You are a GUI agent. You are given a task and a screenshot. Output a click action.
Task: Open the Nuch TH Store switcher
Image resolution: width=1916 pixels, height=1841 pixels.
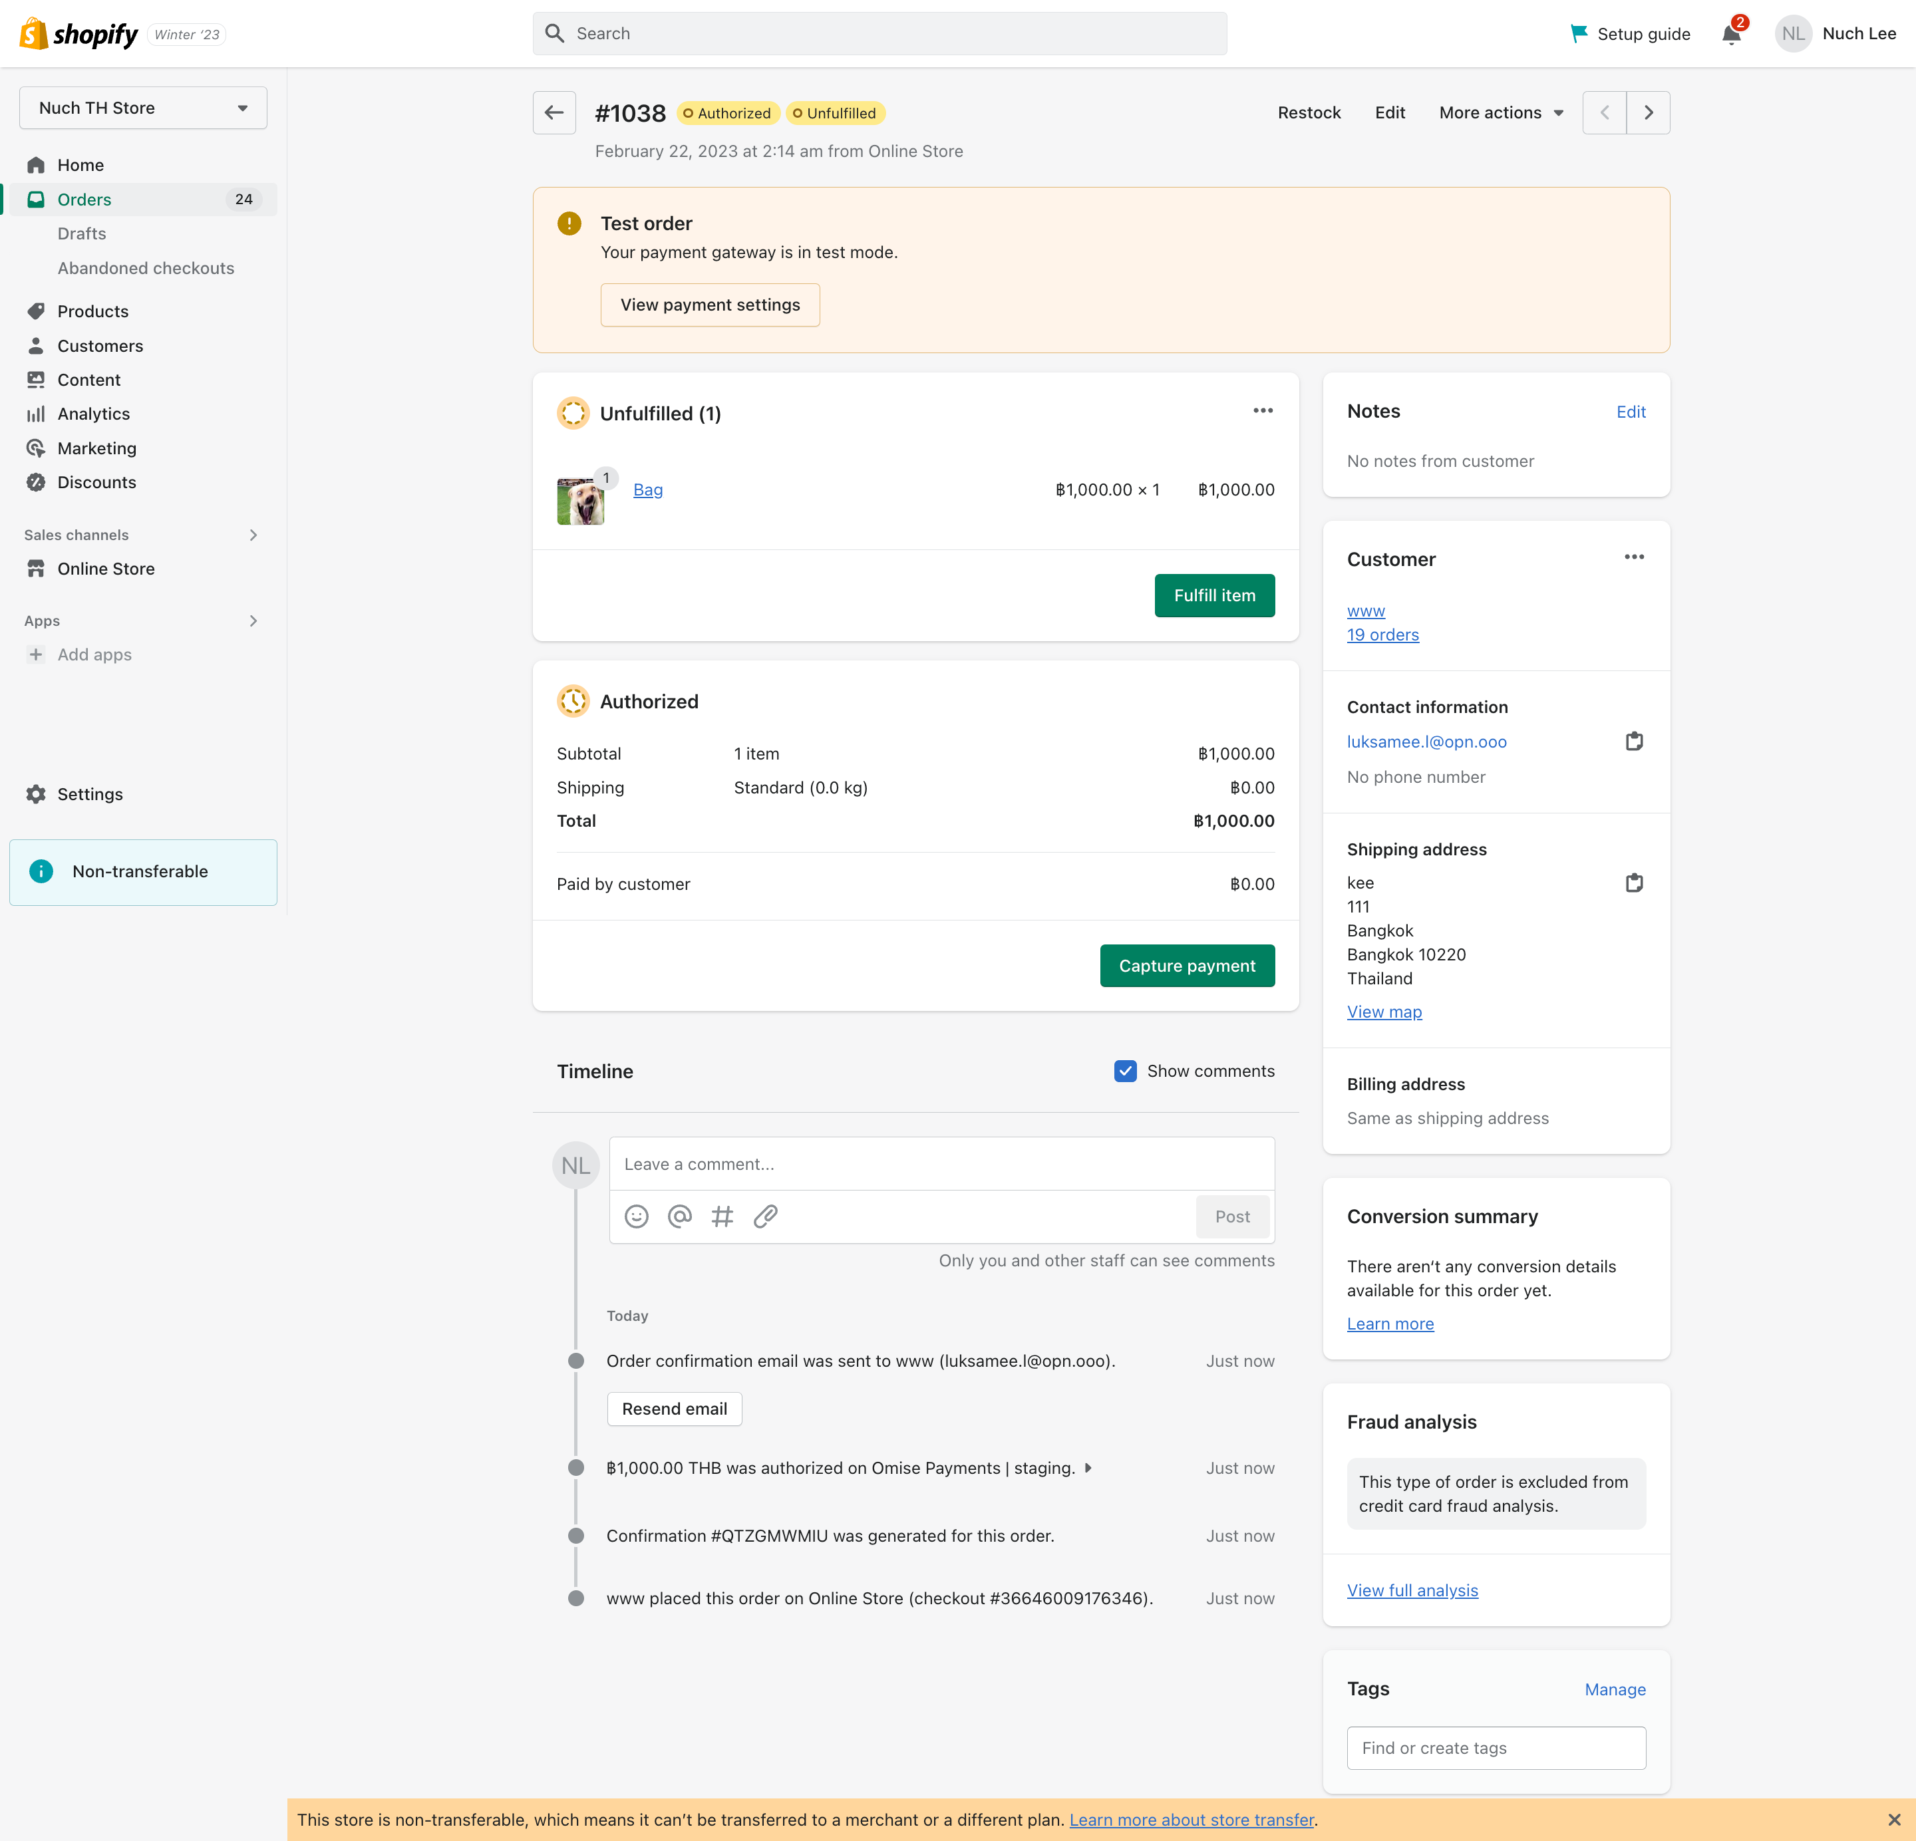[x=143, y=108]
